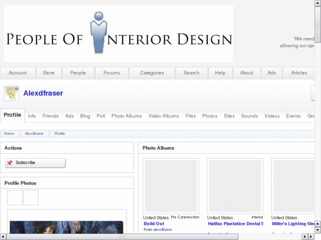Switch to the Blog tab
This screenshot has height=240, width=321.
[85, 116]
